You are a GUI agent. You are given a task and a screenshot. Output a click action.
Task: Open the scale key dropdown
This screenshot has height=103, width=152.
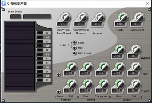[x=16, y=17]
